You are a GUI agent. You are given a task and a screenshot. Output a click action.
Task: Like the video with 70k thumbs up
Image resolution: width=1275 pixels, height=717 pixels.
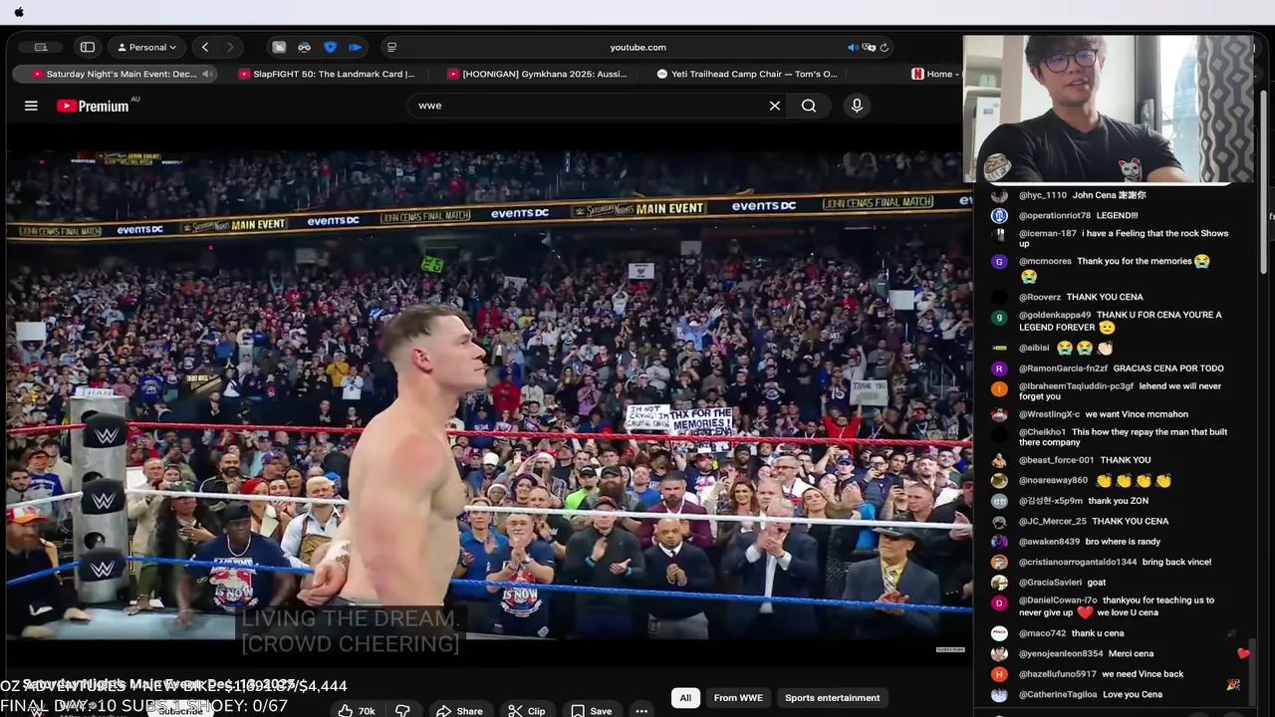click(x=357, y=711)
